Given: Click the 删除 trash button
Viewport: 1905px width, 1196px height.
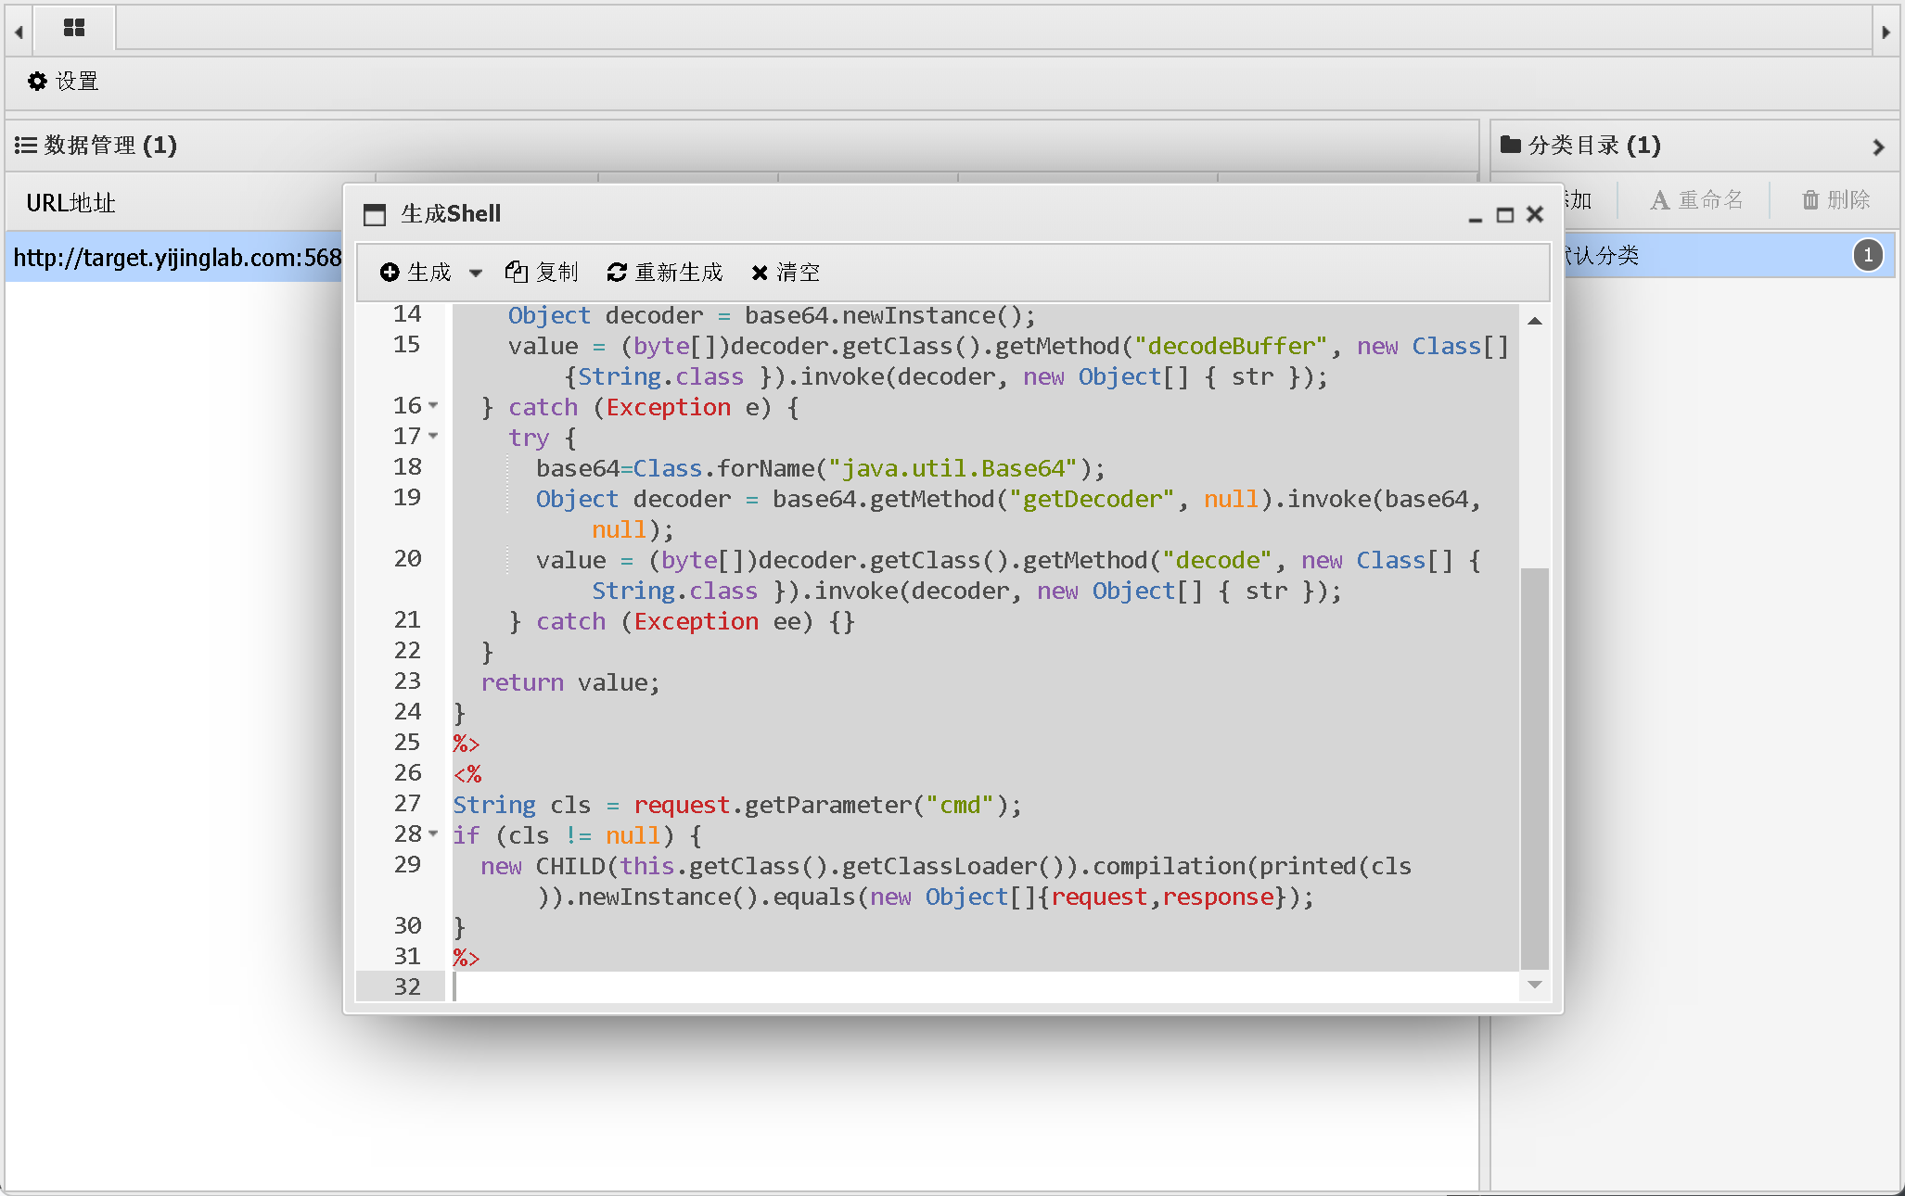Looking at the screenshot, I should click(x=1835, y=200).
